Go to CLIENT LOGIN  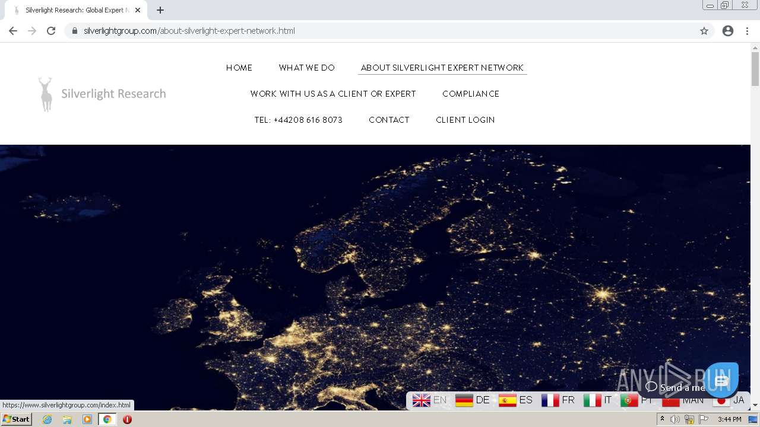pos(465,120)
